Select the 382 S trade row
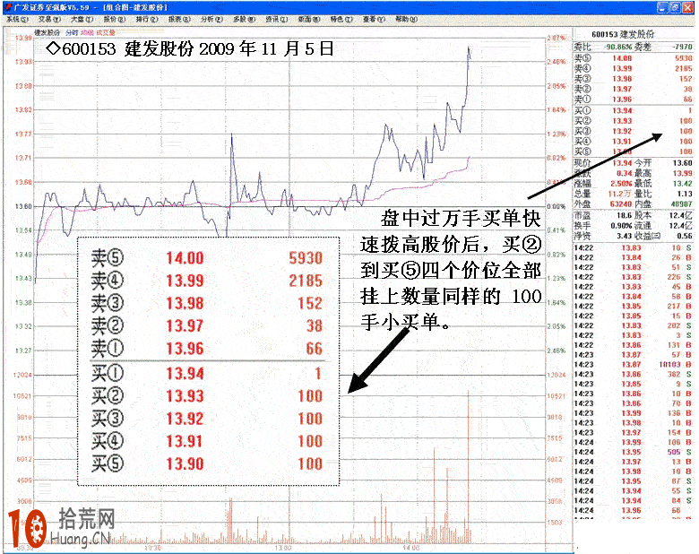The width and height of the screenshot is (699, 554). tap(634, 374)
